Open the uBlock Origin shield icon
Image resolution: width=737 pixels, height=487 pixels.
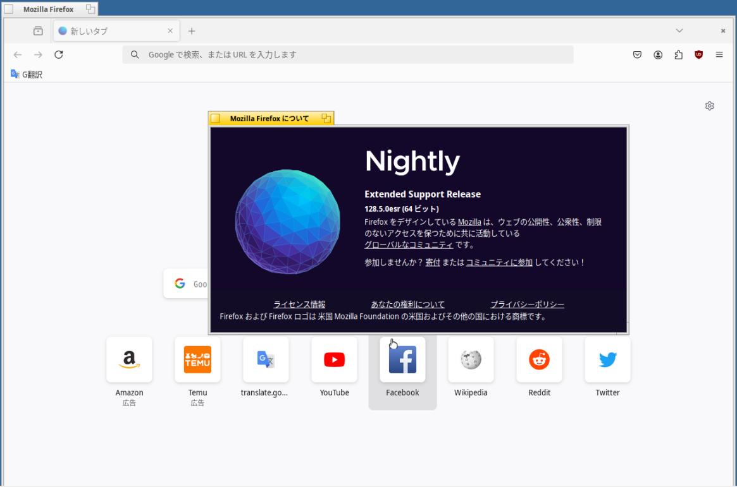(x=699, y=54)
